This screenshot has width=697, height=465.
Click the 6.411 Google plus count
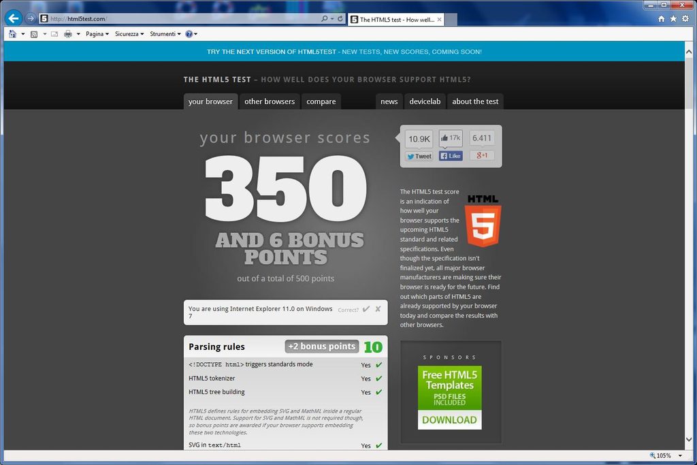(482, 138)
